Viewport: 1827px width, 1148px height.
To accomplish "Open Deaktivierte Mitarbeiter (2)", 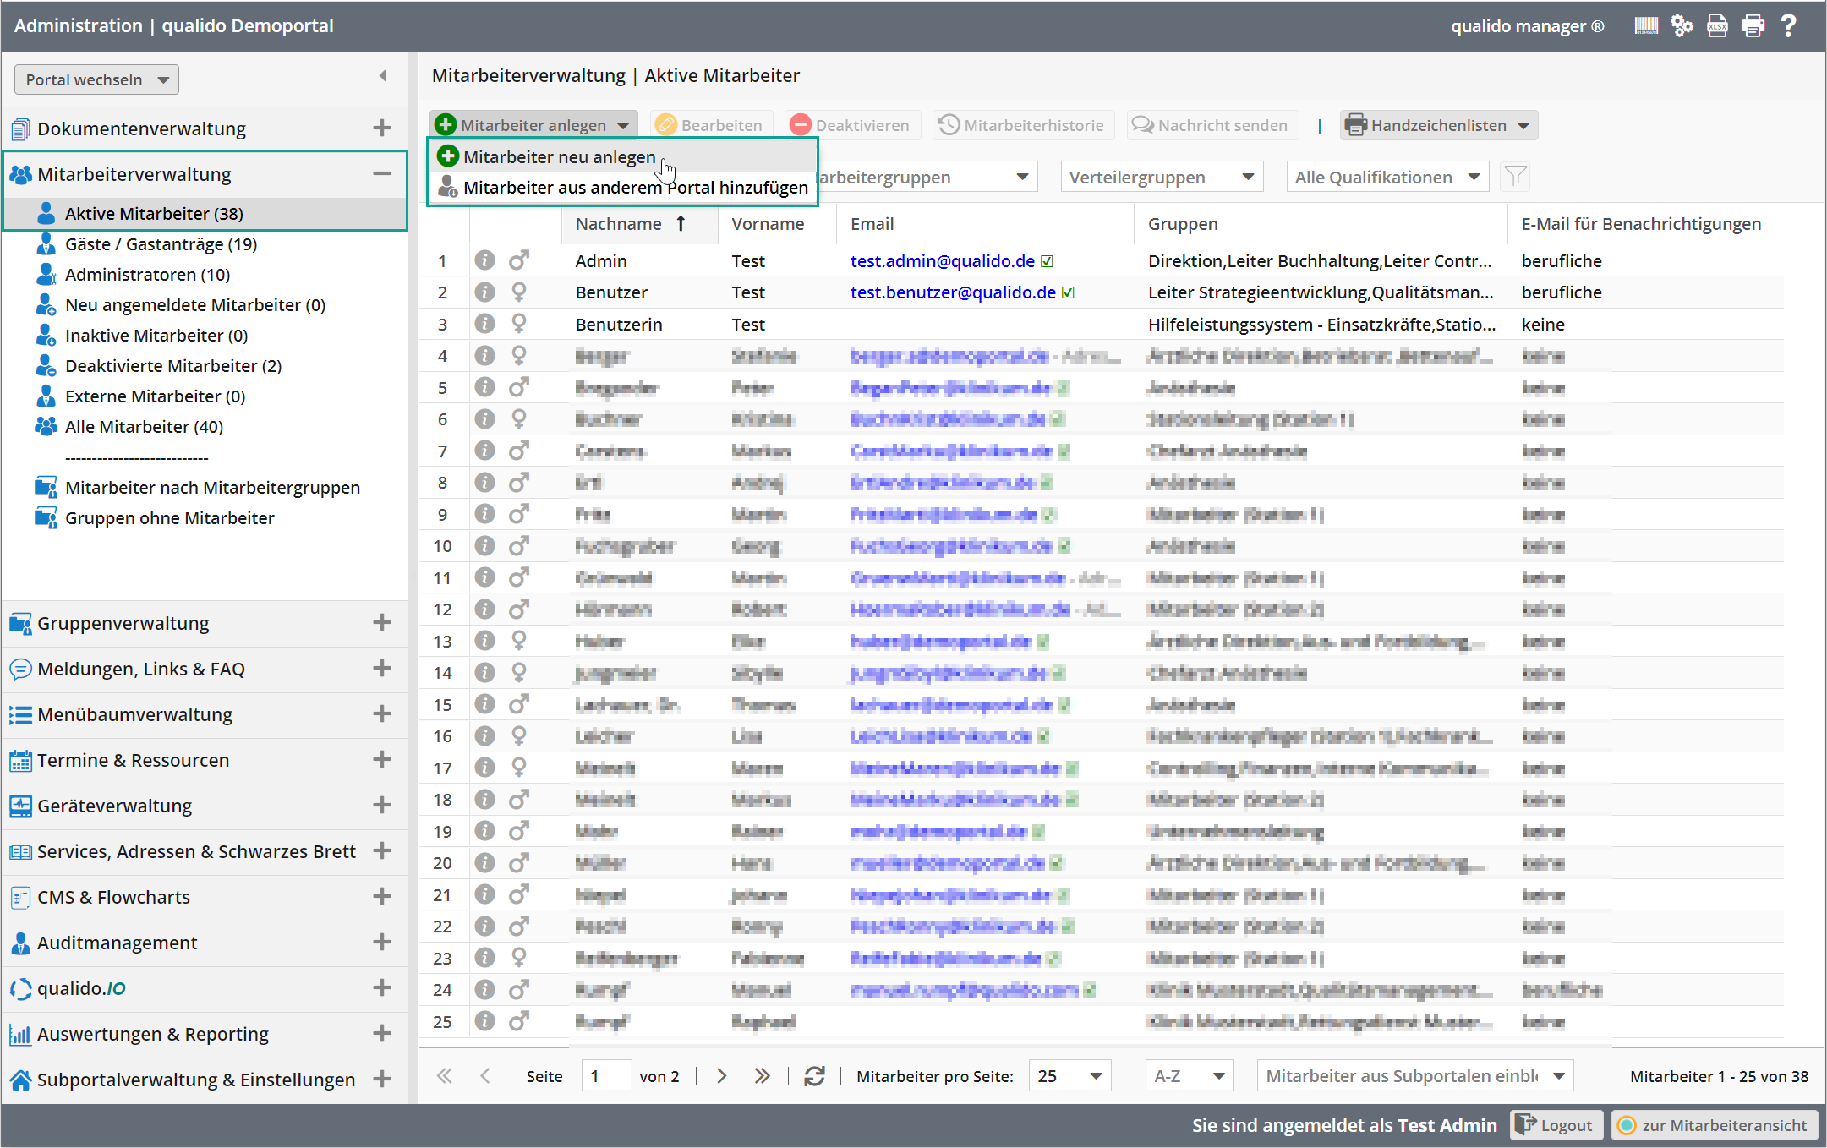I will [173, 366].
